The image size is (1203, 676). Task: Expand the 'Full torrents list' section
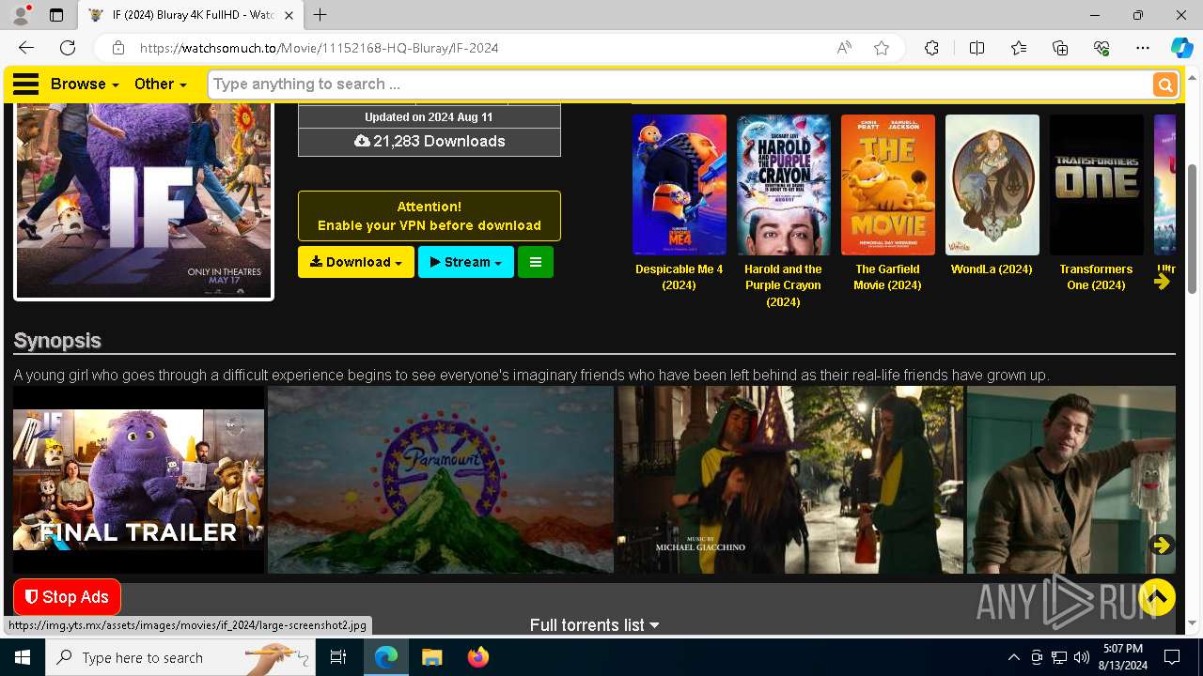click(x=594, y=625)
